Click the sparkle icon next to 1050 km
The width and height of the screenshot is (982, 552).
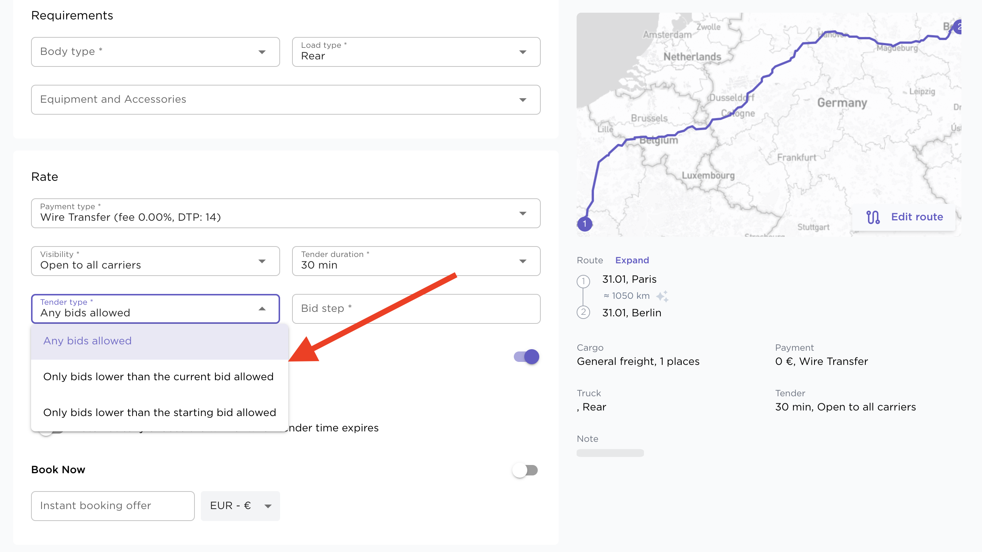pos(662,296)
